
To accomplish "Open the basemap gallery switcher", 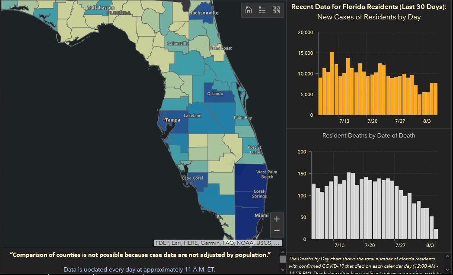I will point(276,10).
